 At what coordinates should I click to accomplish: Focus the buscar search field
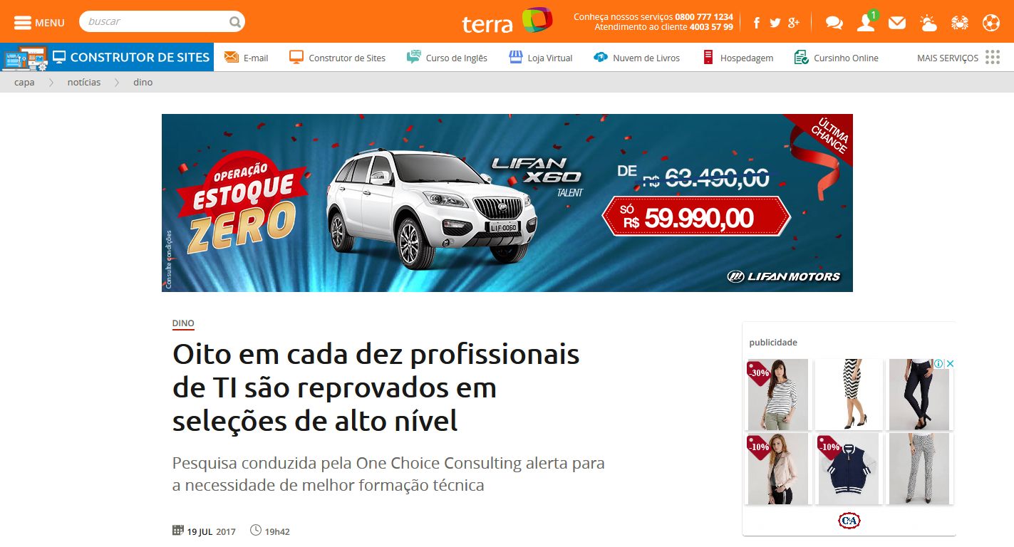[155, 22]
